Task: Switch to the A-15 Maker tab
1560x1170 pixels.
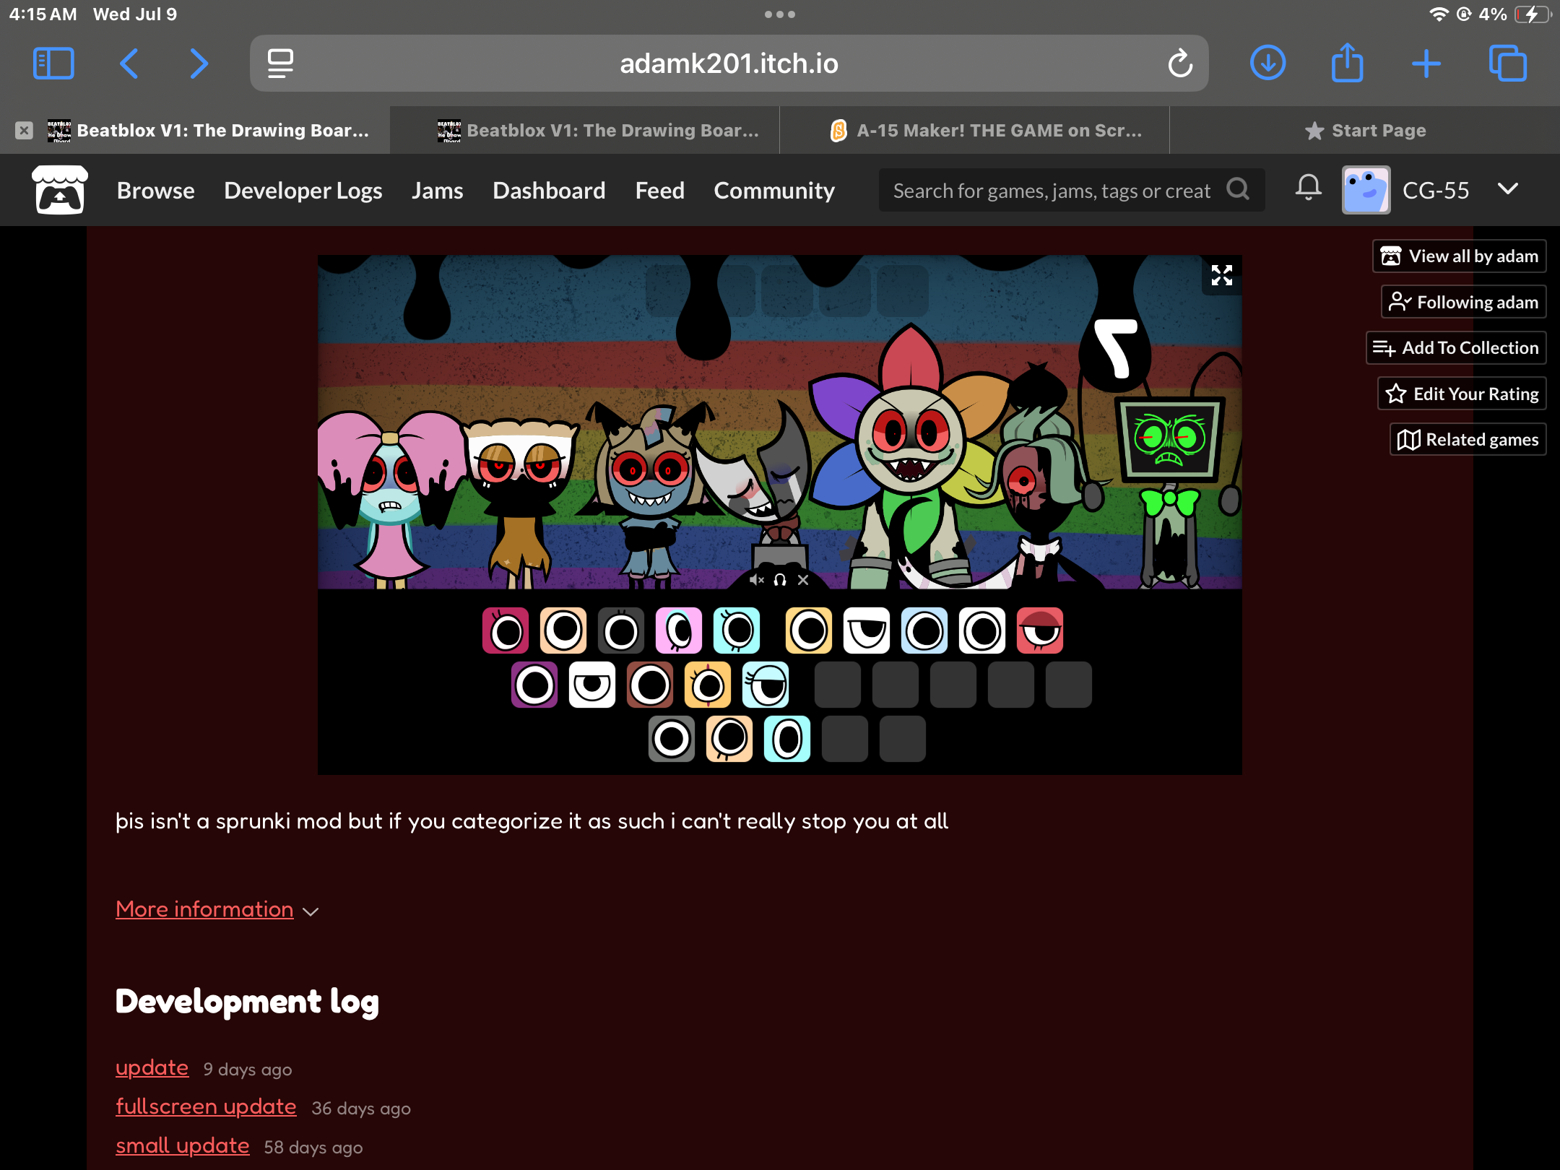Action: point(975,131)
